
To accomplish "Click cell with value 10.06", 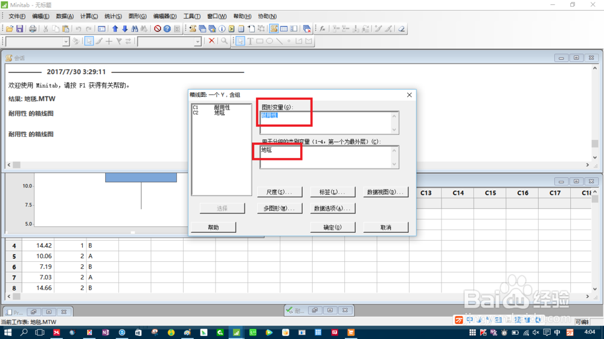I will [x=37, y=256].
